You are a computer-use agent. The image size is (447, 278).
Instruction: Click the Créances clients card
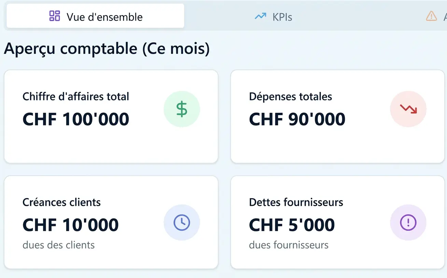coord(111,221)
